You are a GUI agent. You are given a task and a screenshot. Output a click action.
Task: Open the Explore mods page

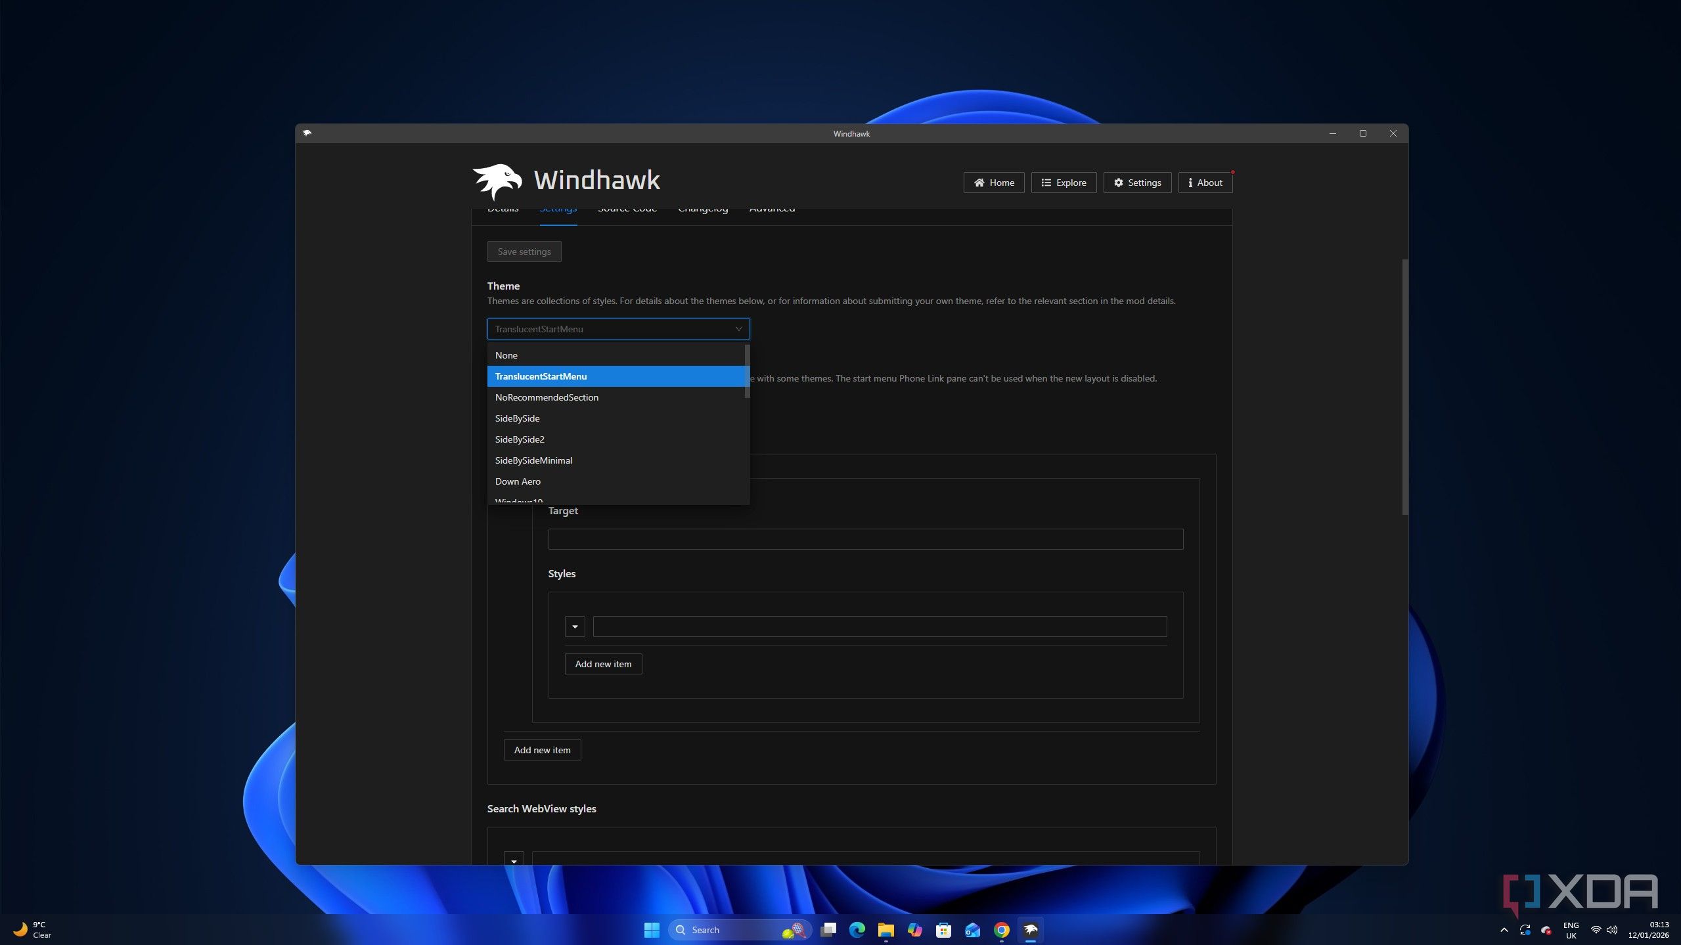(x=1064, y=183)
